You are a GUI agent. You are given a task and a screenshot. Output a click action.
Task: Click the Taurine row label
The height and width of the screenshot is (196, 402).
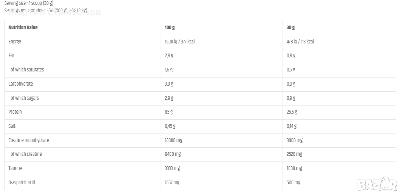(x=15, y=168)
